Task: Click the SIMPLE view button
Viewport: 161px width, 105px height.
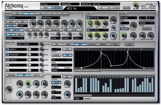Action: pos(46,8)
